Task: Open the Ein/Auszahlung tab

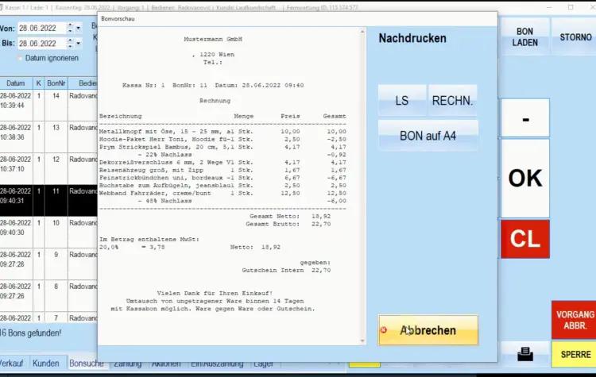Action: (x=217, y=364)
